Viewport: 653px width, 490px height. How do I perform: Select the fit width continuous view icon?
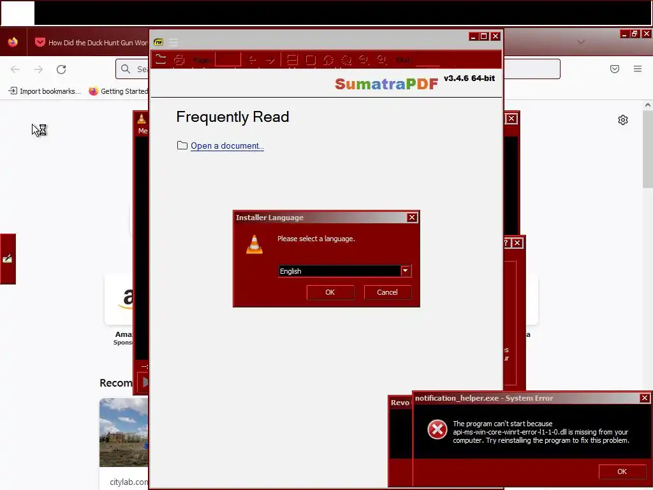point(292,60)
